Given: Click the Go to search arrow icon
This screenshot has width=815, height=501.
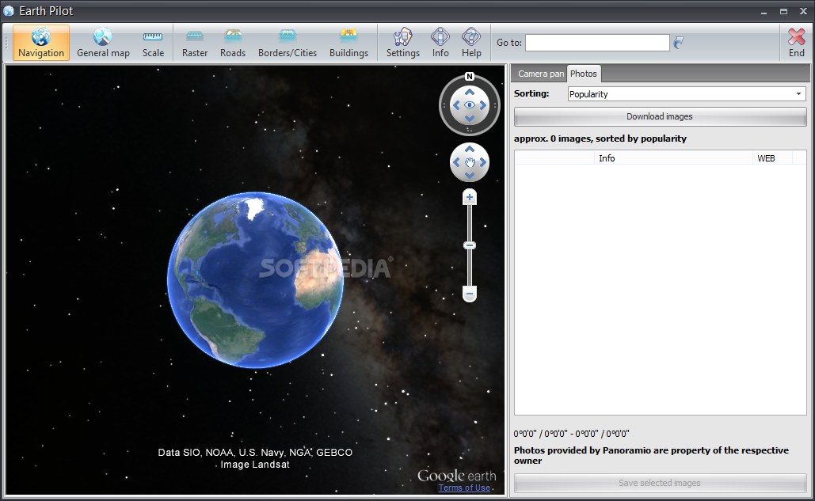Looking at the screenshot, I should [x=678, y=43].
